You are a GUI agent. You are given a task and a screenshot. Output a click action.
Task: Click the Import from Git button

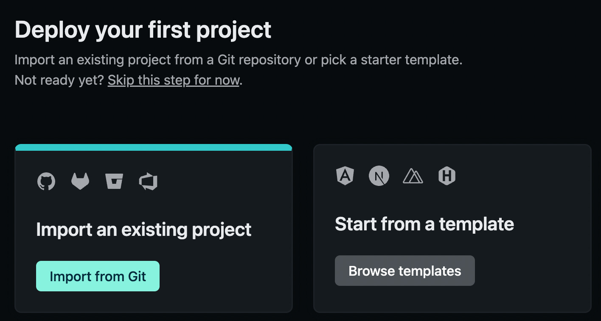coord(98,276)
